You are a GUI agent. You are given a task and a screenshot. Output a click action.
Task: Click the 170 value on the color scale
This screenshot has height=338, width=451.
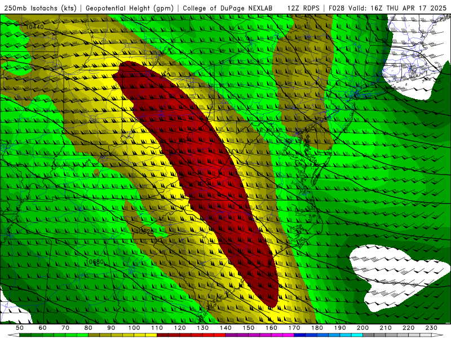point(294,328)
